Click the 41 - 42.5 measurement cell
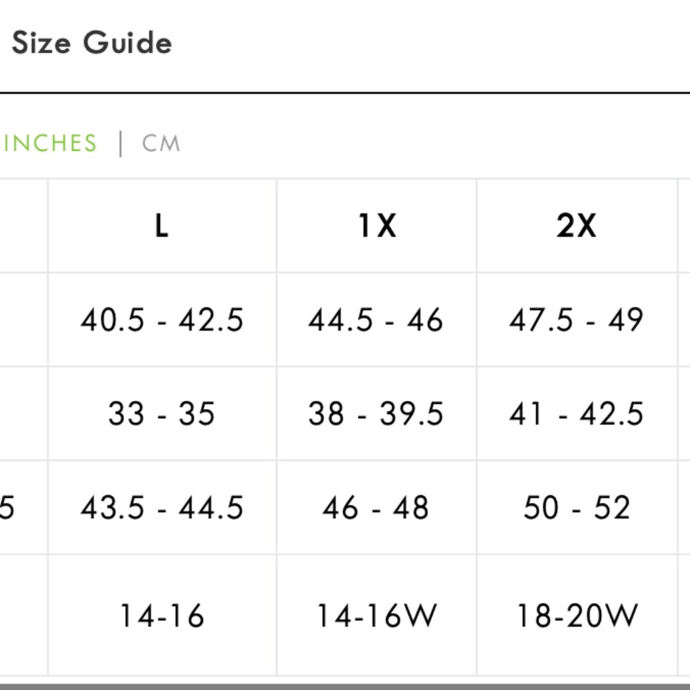The image size is (690, 690). tap(576, 413)
